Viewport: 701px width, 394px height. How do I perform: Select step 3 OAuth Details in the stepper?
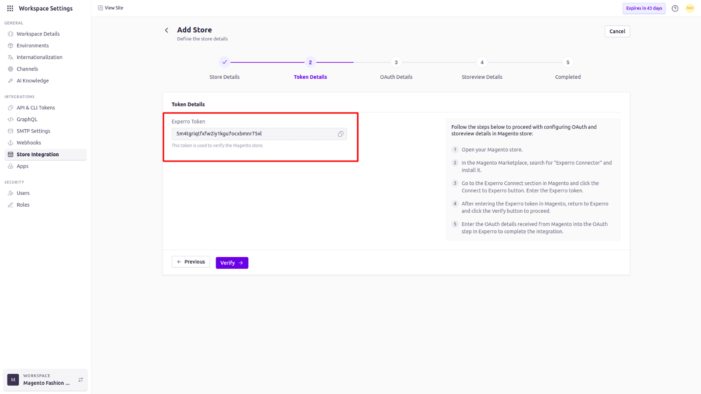click(x=396, y=62)
